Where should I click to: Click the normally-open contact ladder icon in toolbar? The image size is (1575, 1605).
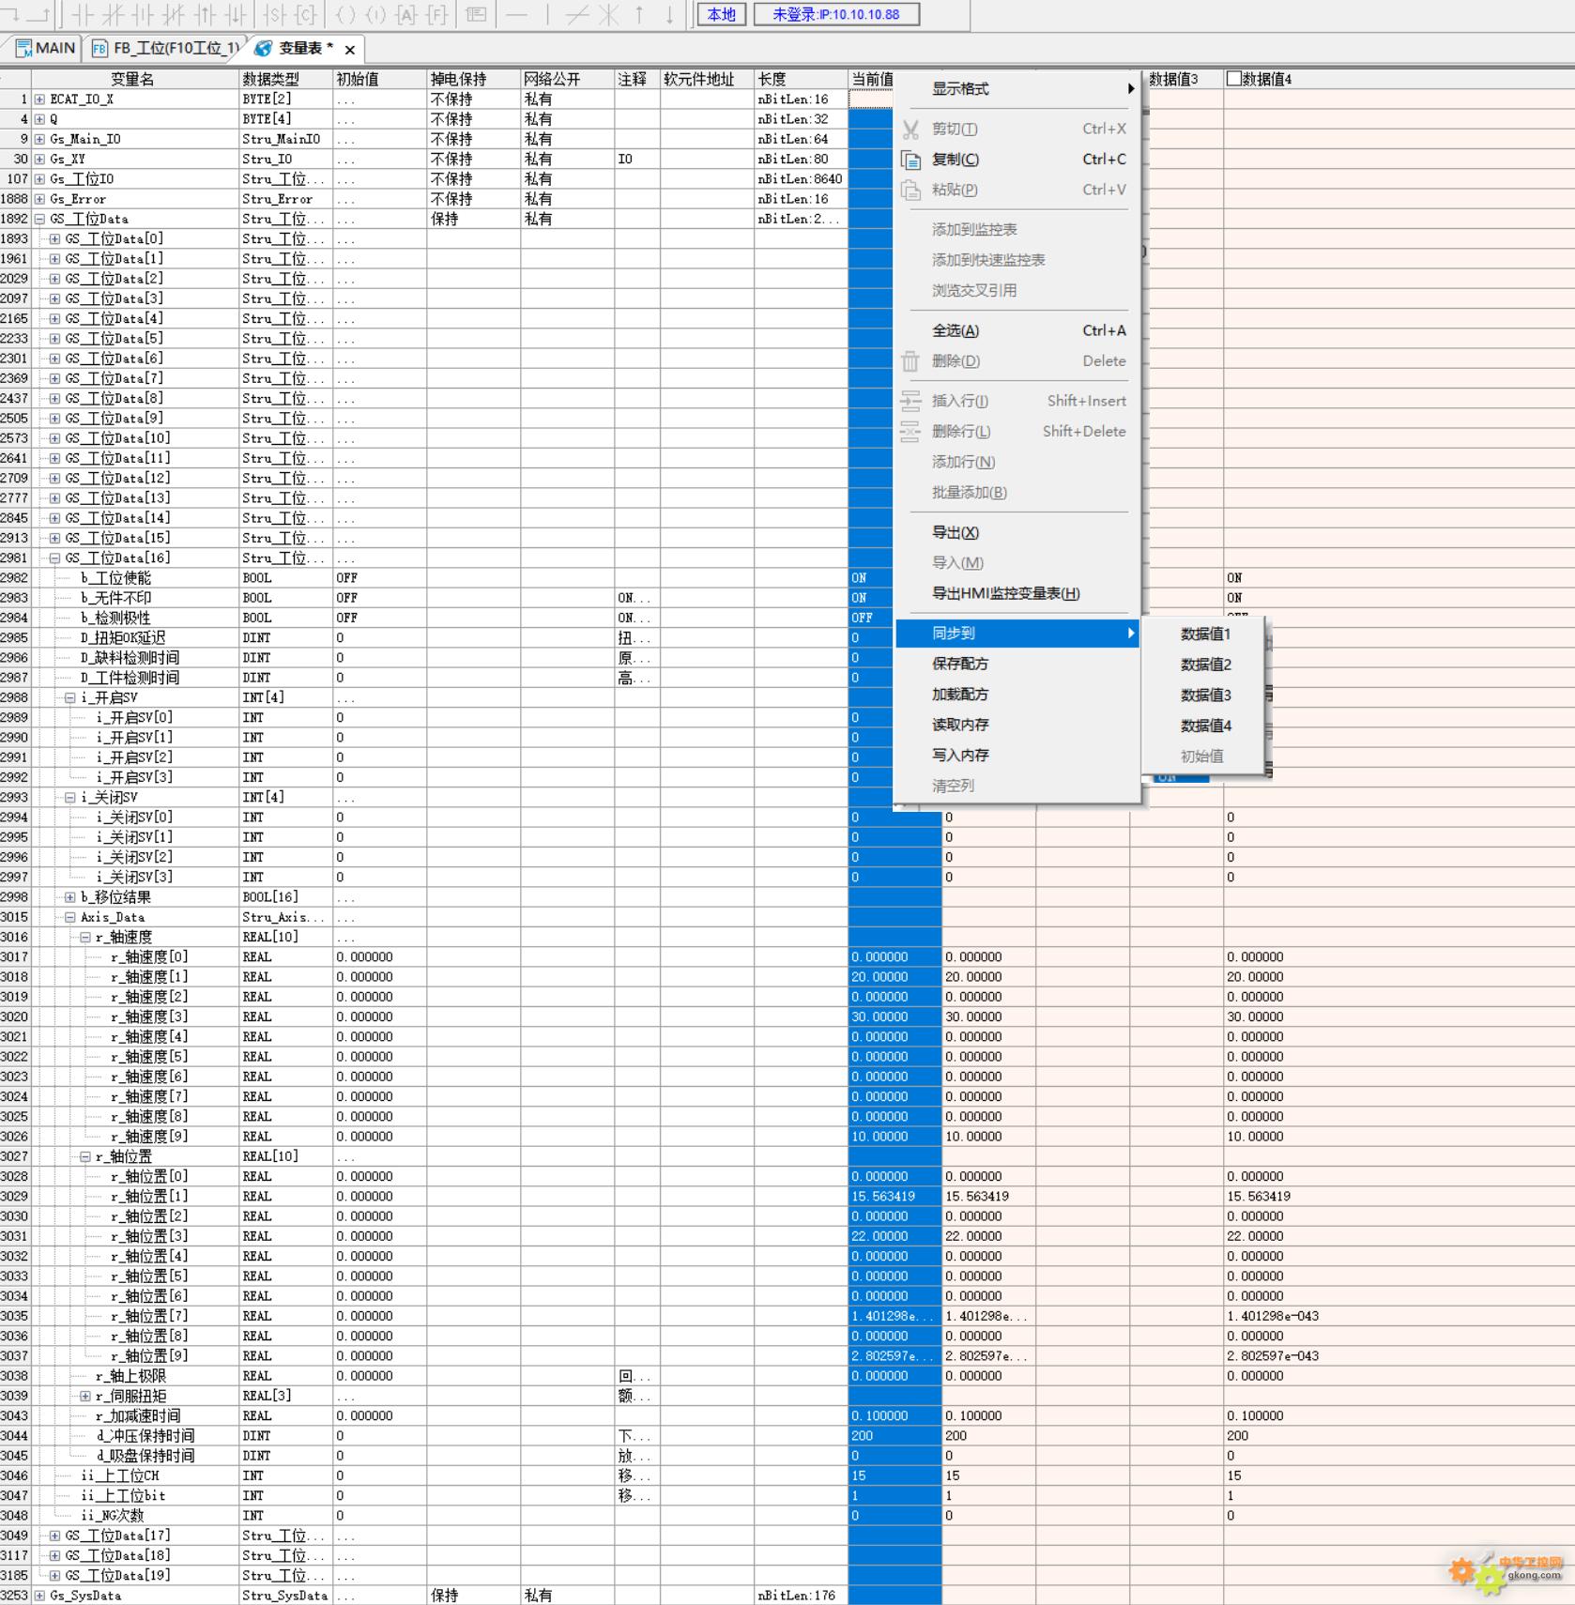pos(83,14)
